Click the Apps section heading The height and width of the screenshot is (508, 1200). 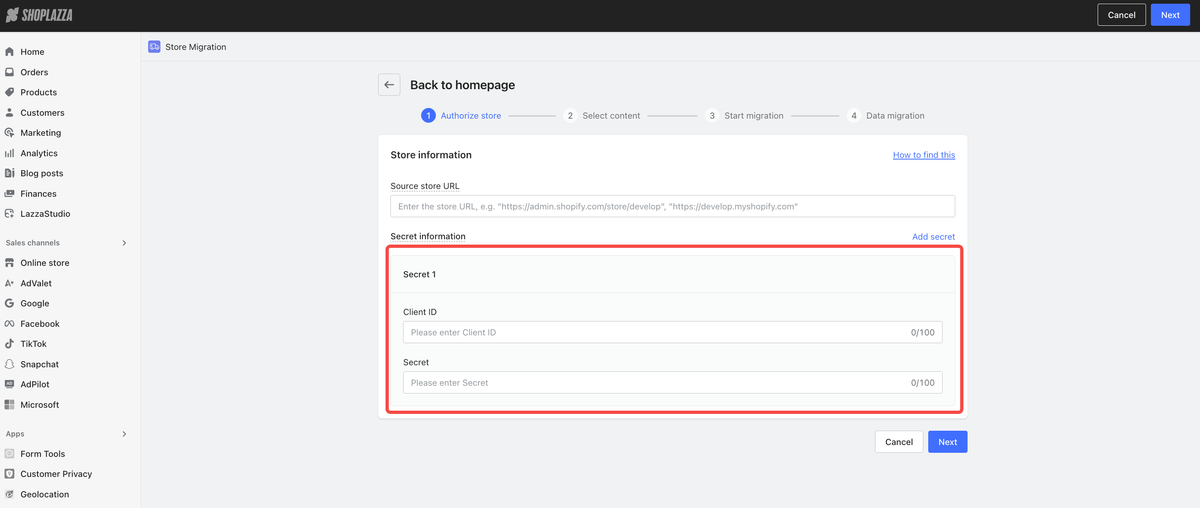pos(15,434)
